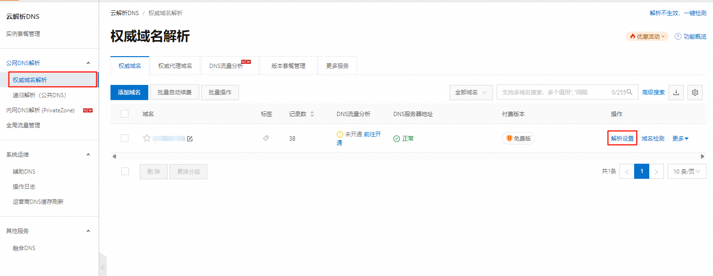Click the edit pencil icon next to domain

190,139
